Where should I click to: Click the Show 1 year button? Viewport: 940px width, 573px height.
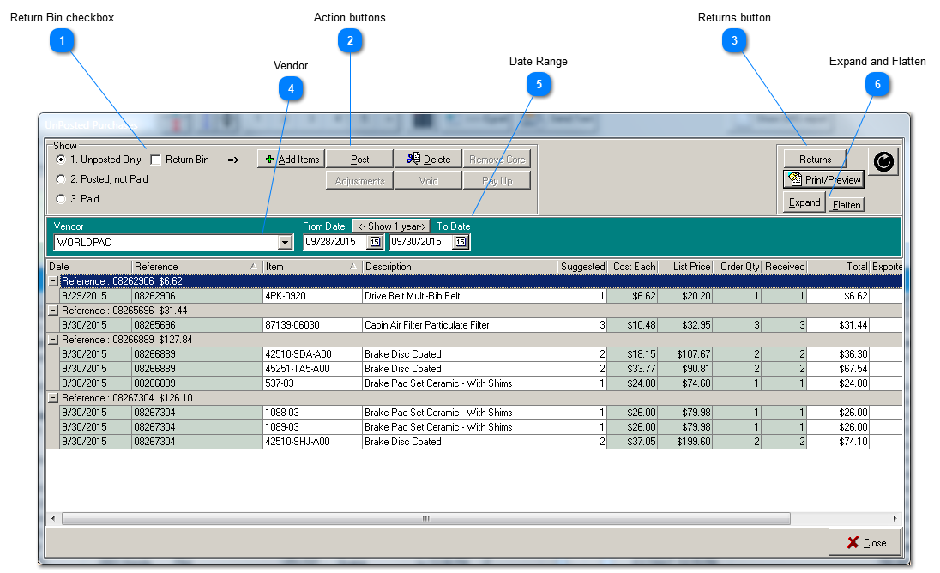point(391,226)
